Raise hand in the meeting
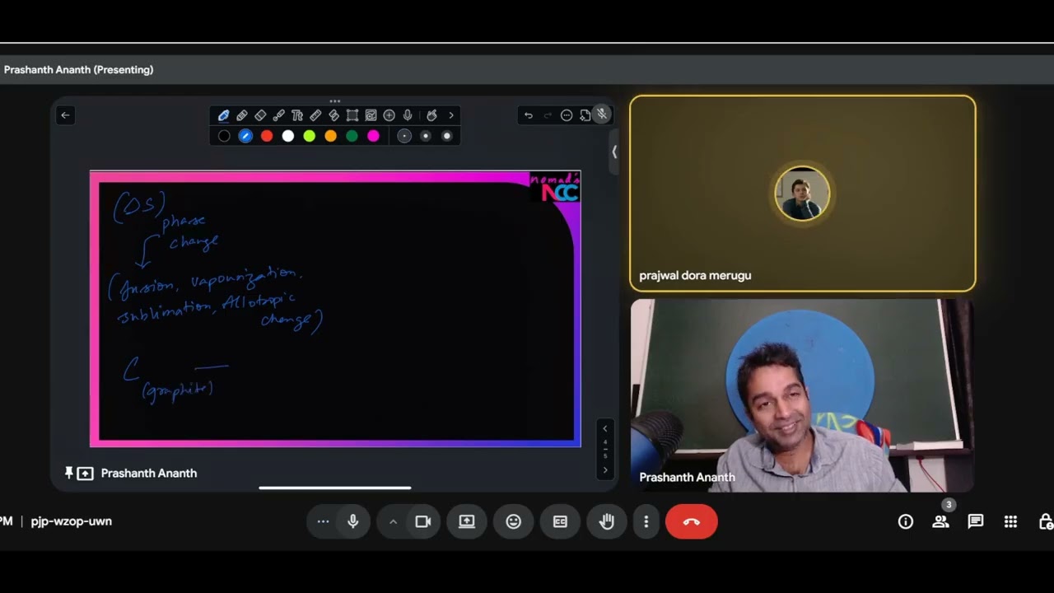1054x593 pixels. 607,521
